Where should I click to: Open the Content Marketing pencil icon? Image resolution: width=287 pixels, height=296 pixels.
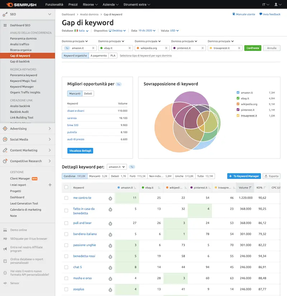click(x=5, y=150)
